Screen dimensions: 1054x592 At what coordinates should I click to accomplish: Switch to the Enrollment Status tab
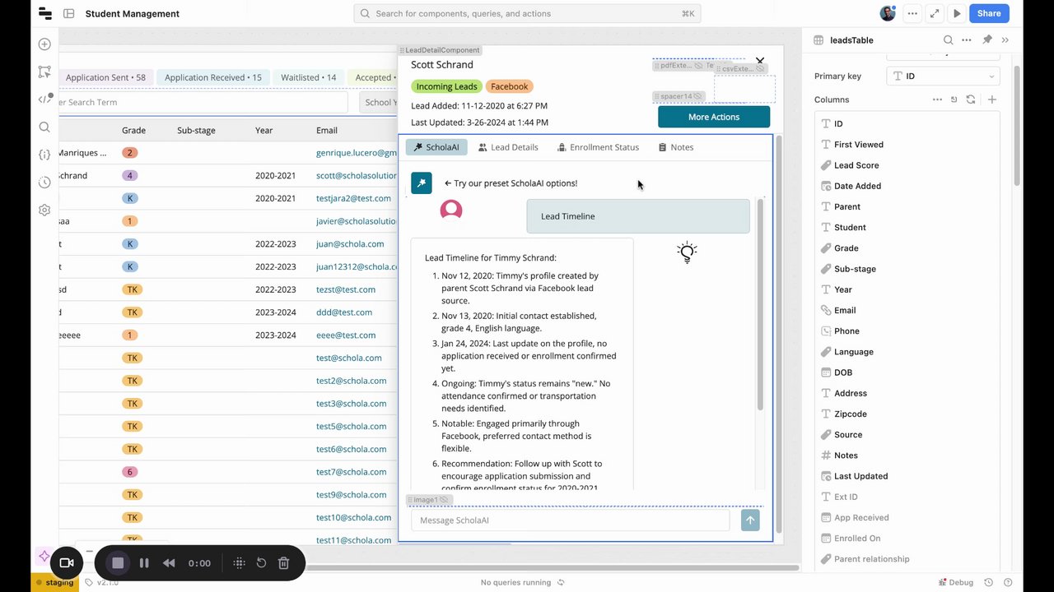(598, 147)
